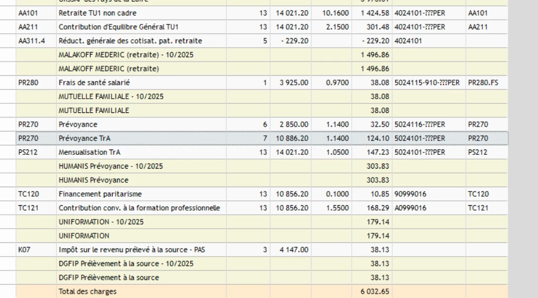
Task: Click the 301.48 amount cell
Action: [x=372, y=27]
